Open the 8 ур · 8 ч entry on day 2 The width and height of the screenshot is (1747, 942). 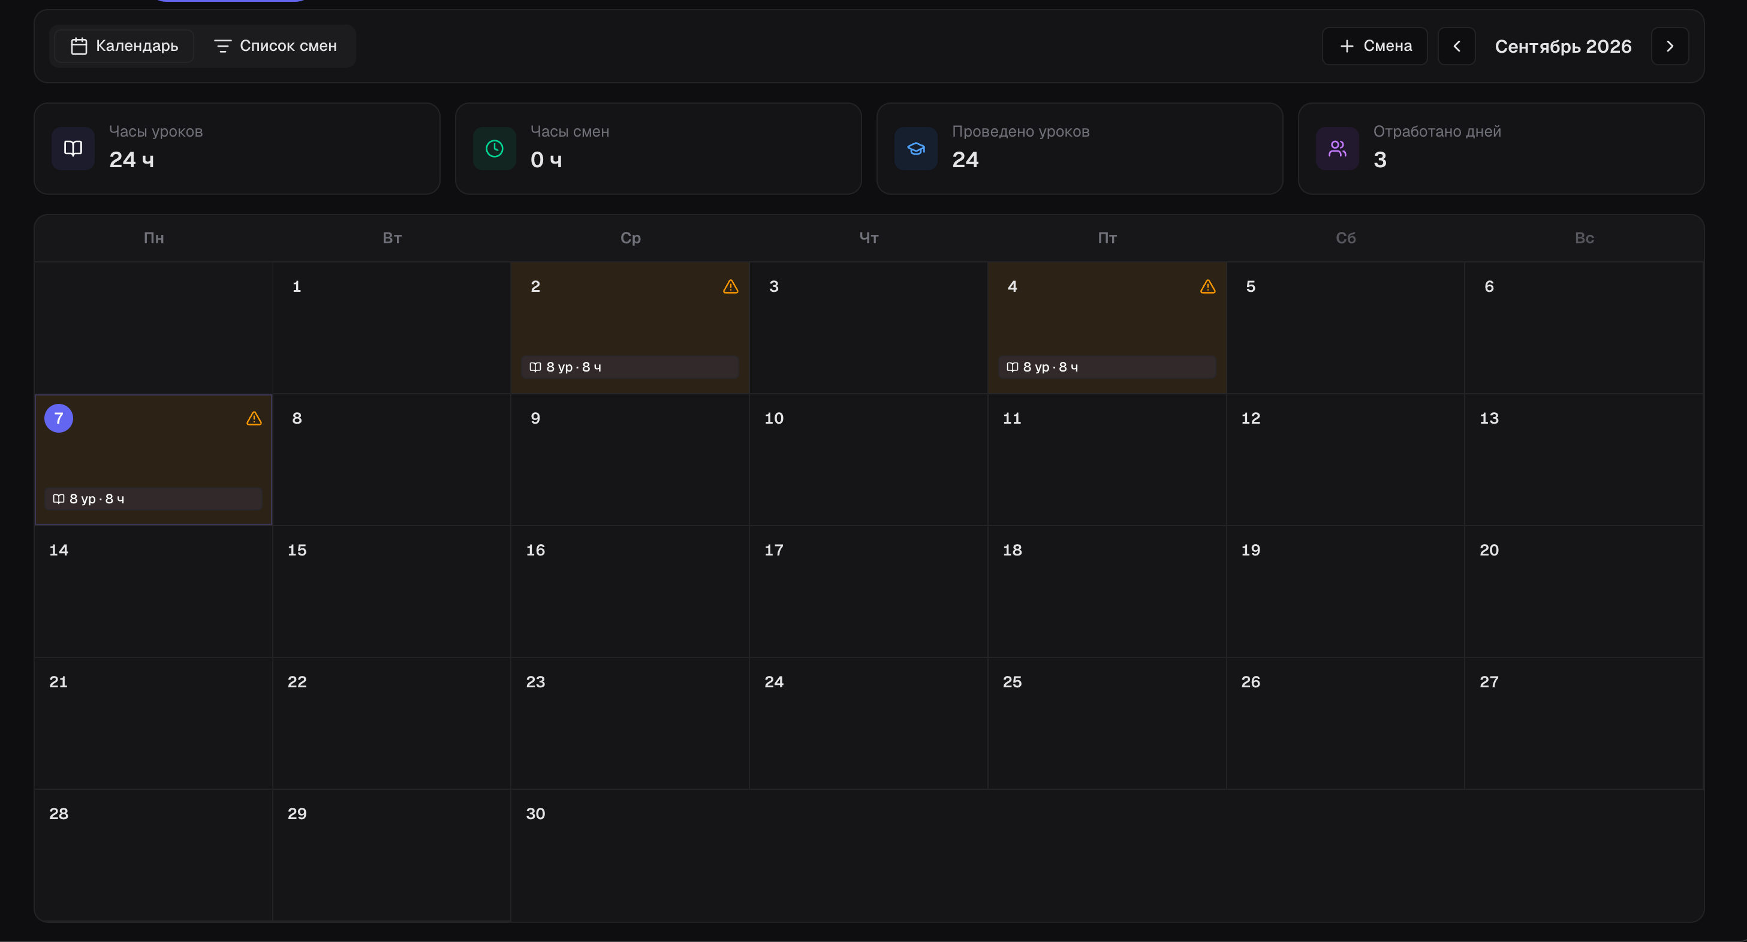pyautogui.click(x=630, y=367)
